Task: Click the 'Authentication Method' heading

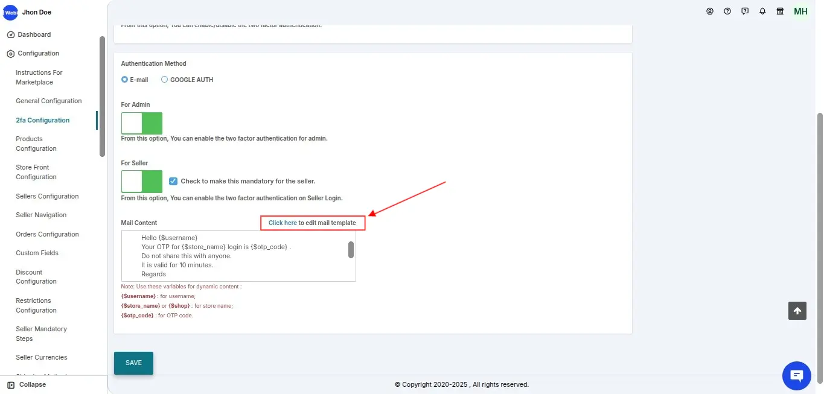Action: pos(153,64)
